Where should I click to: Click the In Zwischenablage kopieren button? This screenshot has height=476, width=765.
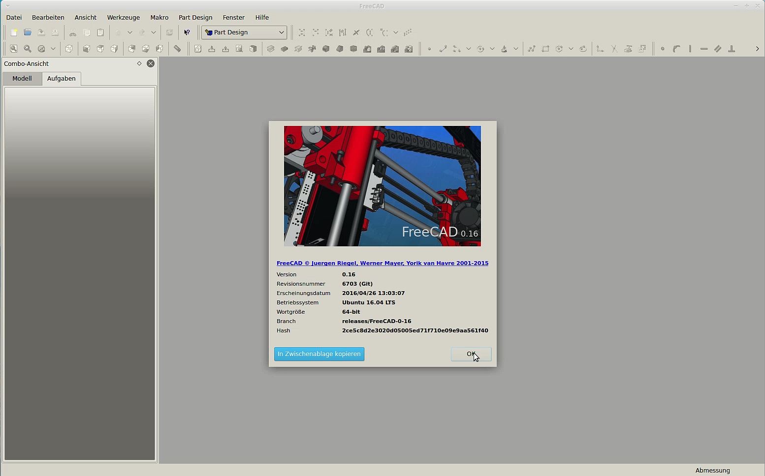pos(319,354)
